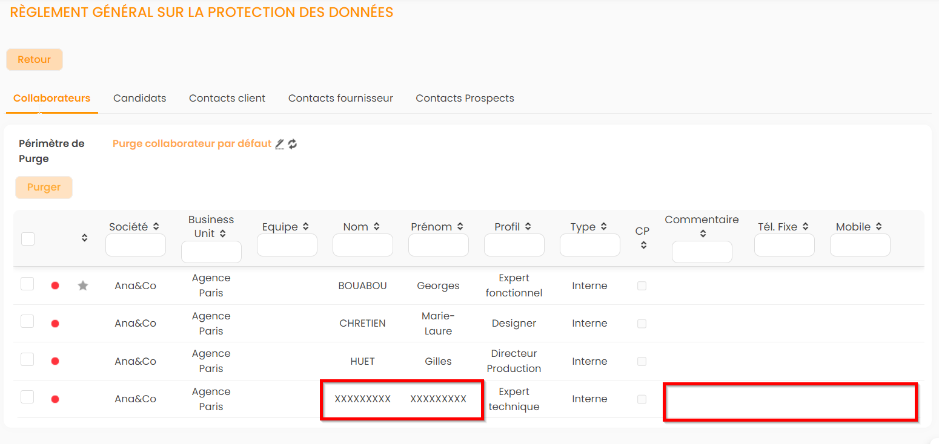Tick the select-all checkbox in table header
The image size is (939, 444).
pos(28,239)
